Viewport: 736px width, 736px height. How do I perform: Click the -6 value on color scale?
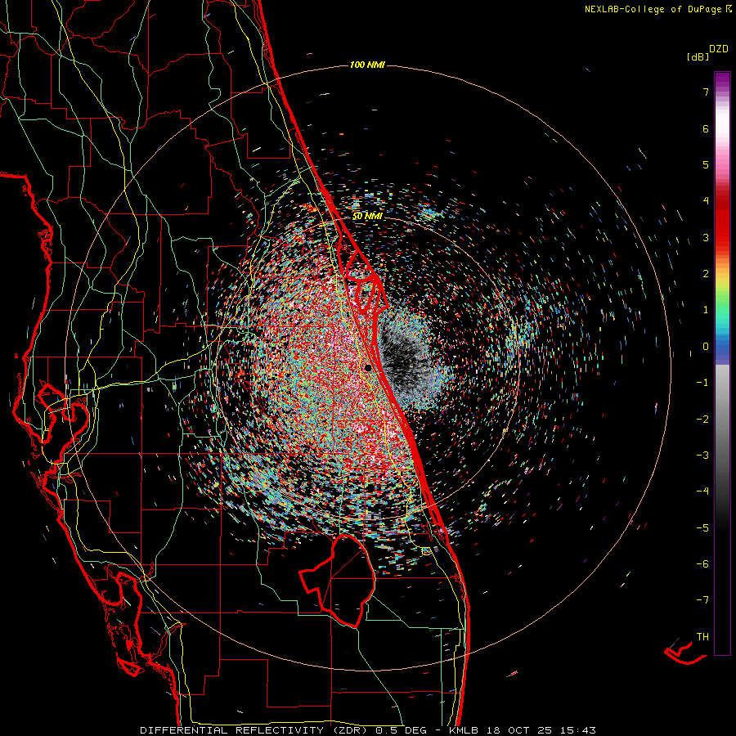702,563
